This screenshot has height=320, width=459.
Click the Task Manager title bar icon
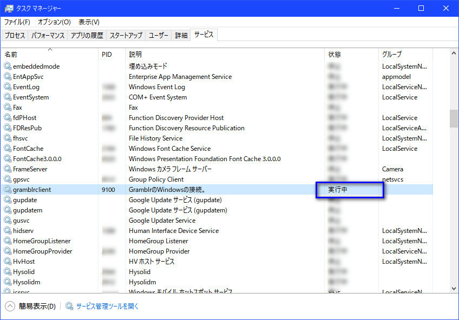pyautogui.click(x=9, y=9)
